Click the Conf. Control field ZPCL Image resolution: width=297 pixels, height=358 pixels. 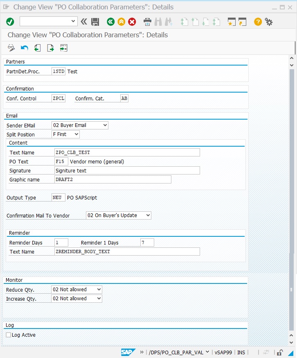click(x=59, y=98)
